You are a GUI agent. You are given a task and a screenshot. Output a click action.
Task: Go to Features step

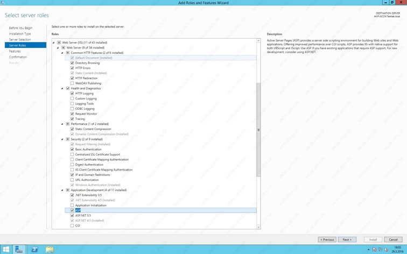click(15, 51)
